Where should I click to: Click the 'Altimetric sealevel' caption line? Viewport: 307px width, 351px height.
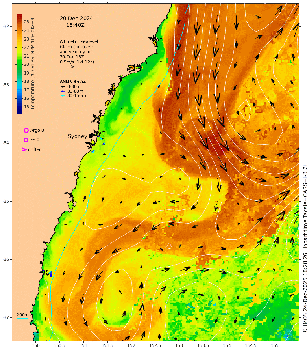(79, 41)
